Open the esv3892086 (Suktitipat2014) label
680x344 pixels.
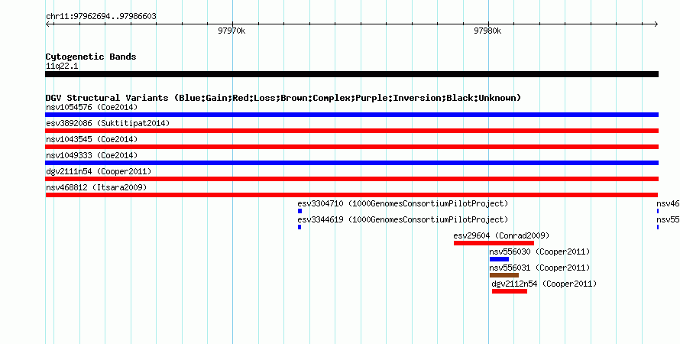click(108, 123)
